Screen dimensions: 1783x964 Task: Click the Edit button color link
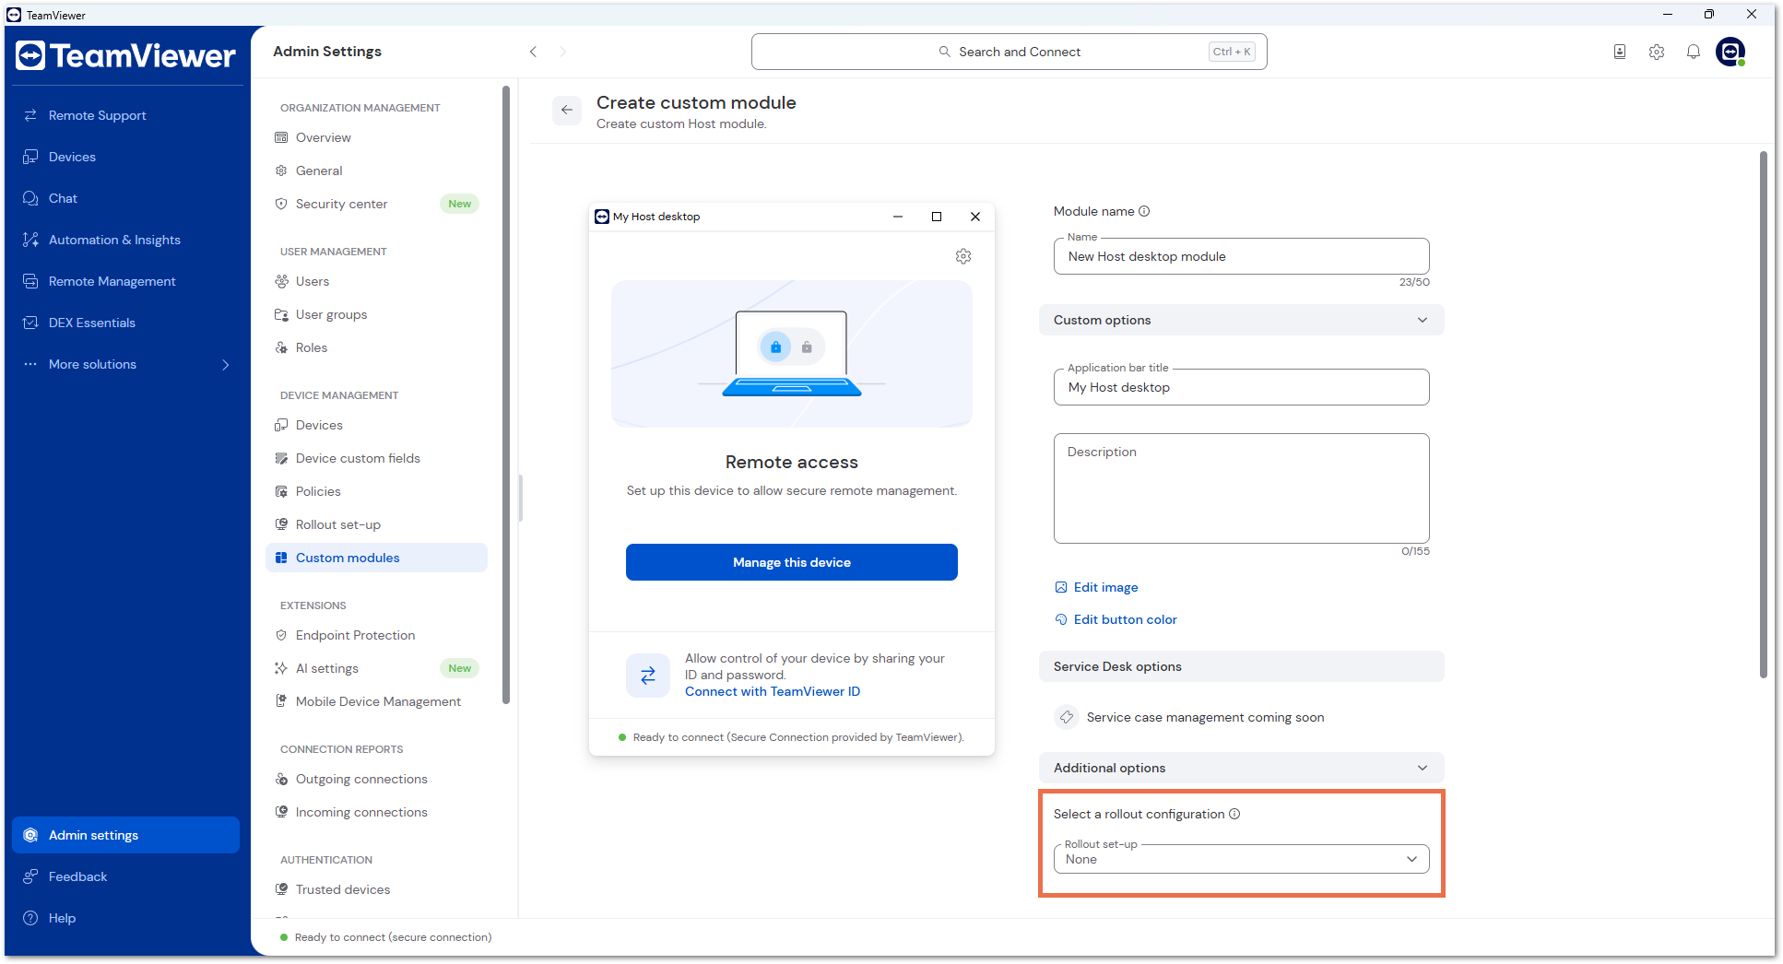[x=1125, y=619]
